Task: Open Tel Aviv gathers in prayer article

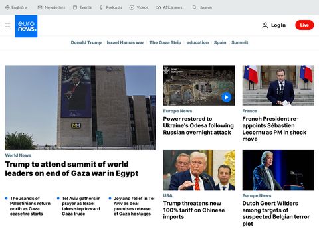Action: [x=81, y=206]
